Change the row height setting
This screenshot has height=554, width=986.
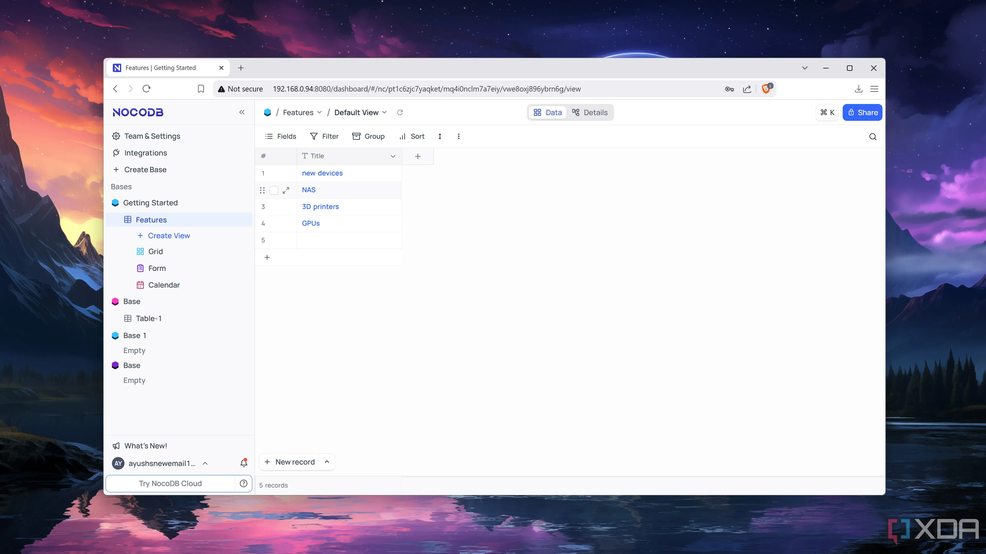(x=440, y=136)
